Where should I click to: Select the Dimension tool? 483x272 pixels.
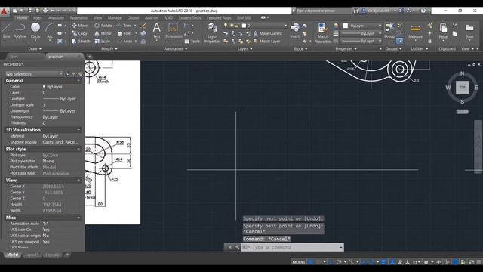(173, 31)
